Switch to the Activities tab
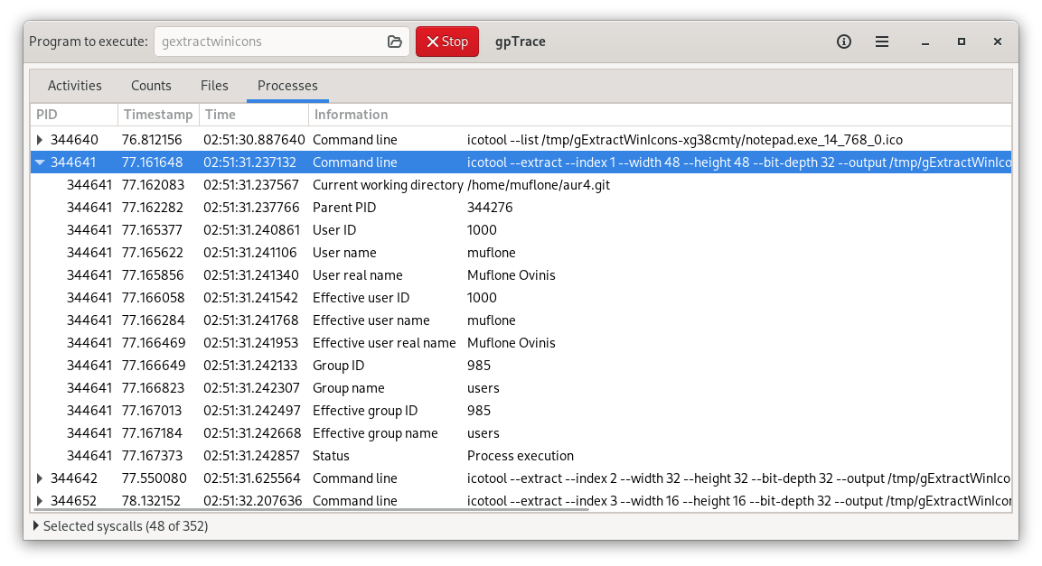The image size is (1042, 566). (74, 86)
